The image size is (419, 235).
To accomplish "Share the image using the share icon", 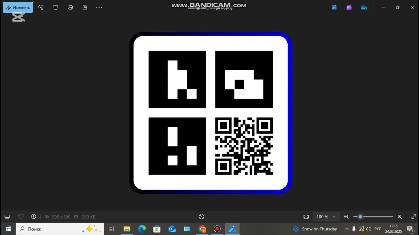I will coord(85,7).
